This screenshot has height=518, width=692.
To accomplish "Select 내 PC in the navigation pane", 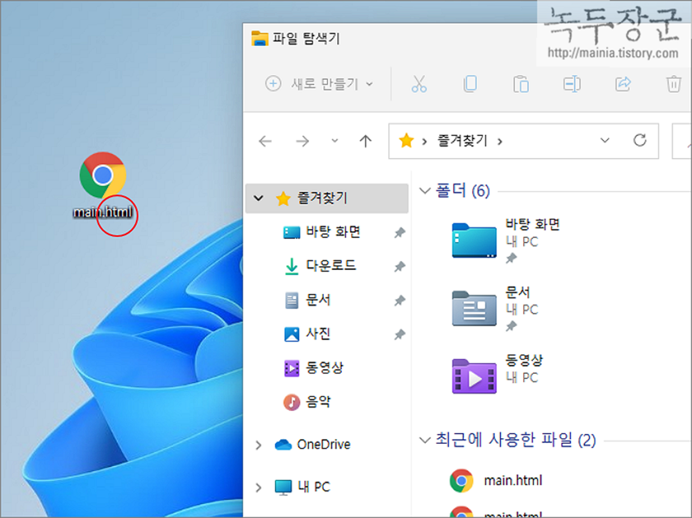I will pos(313,487).
